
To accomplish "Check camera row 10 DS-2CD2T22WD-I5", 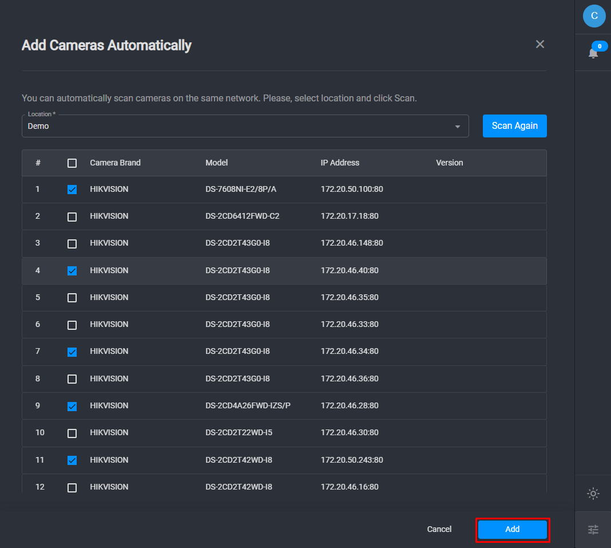I will 72,433.
